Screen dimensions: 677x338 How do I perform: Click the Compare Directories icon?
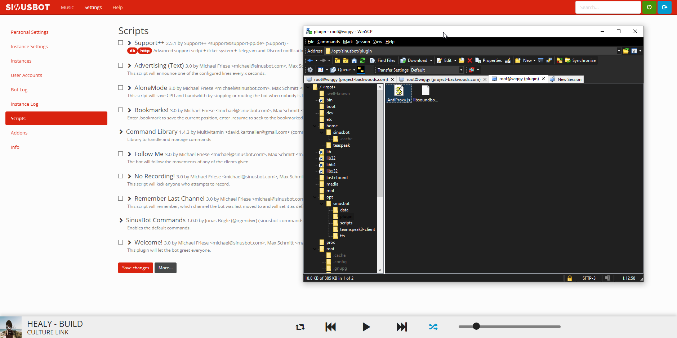560,60
